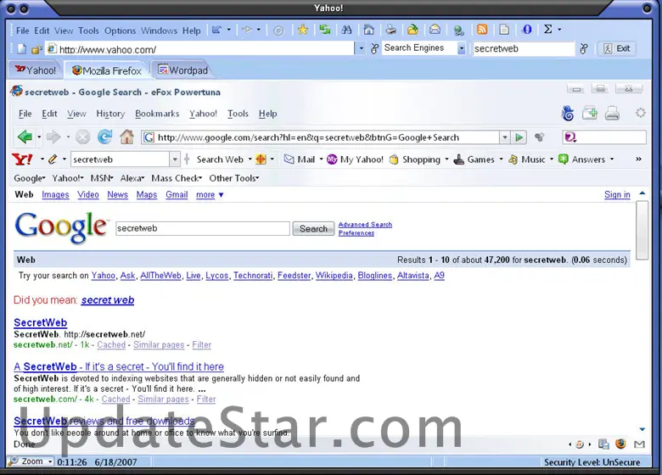Click the pencil icon on the Yahoo toolbar
This screenshot has height=475, width=662.
tap(53, 159)
